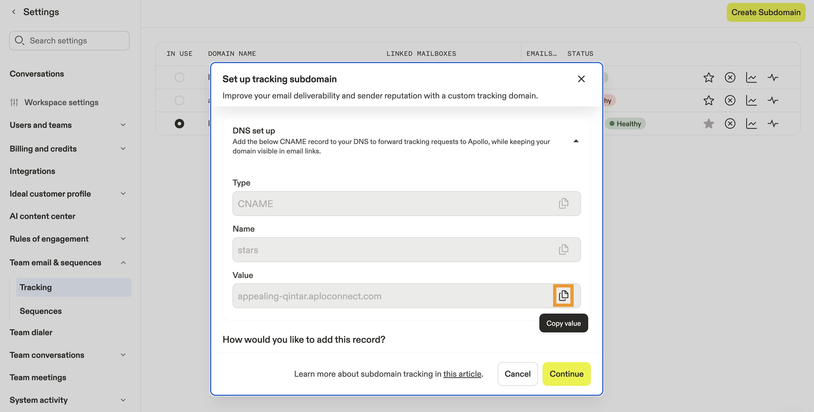Image resolution: width=814 pixels, height=412 pixels.
Task: Open Integrations settings
Action: 32,171
